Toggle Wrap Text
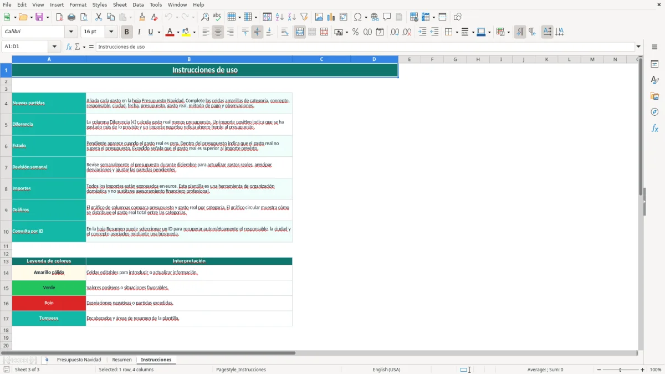 click(x=285, y=32)
